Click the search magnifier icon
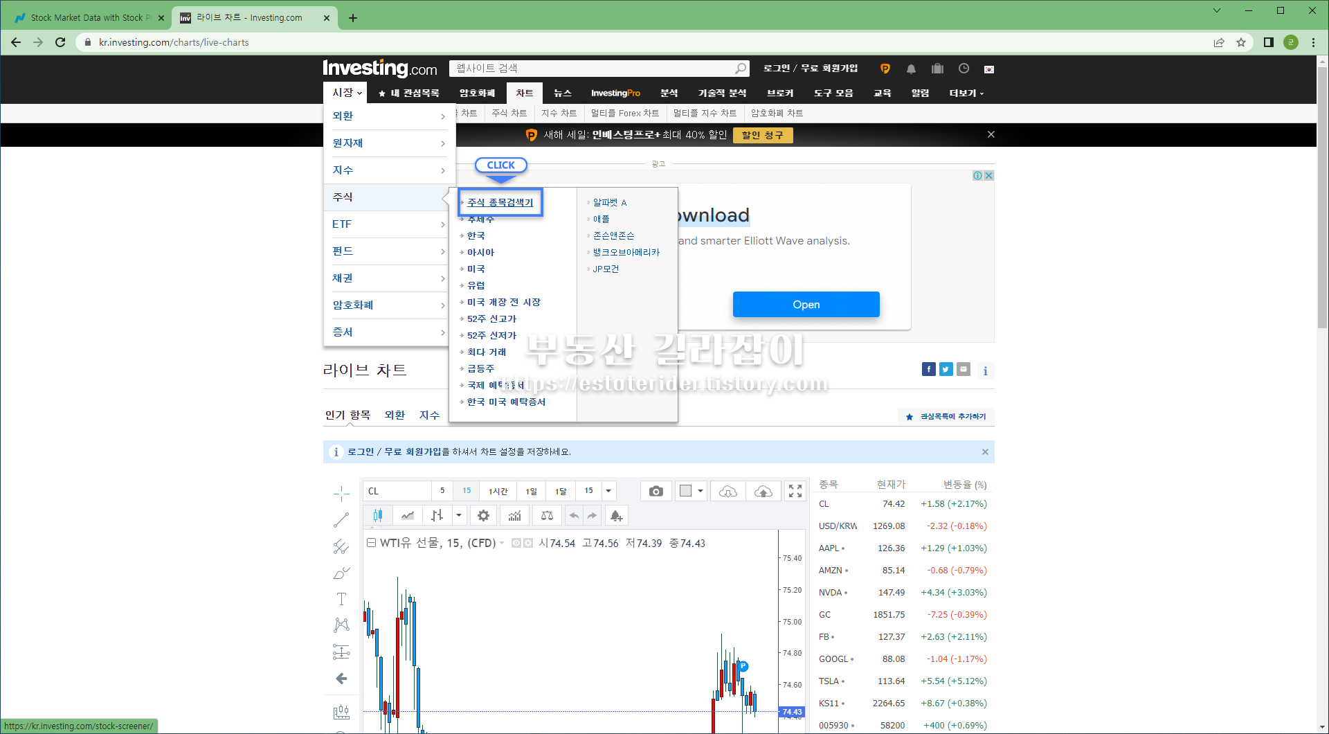The width and height of the screenshot is (1329, 734). (741, 69)
